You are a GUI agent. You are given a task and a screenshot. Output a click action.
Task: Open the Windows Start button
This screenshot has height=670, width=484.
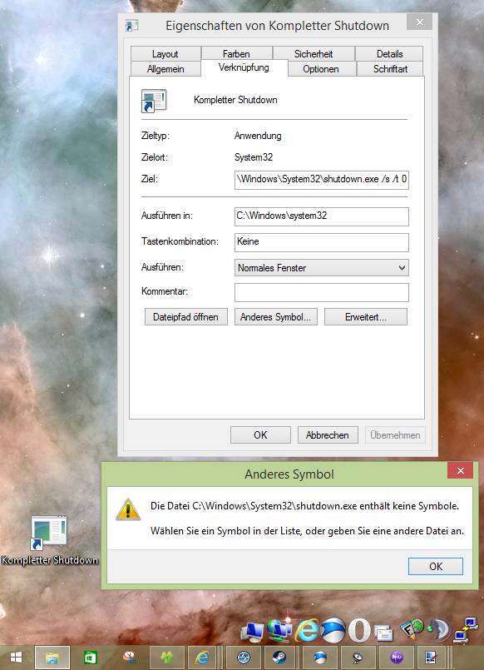click(15, 658)
